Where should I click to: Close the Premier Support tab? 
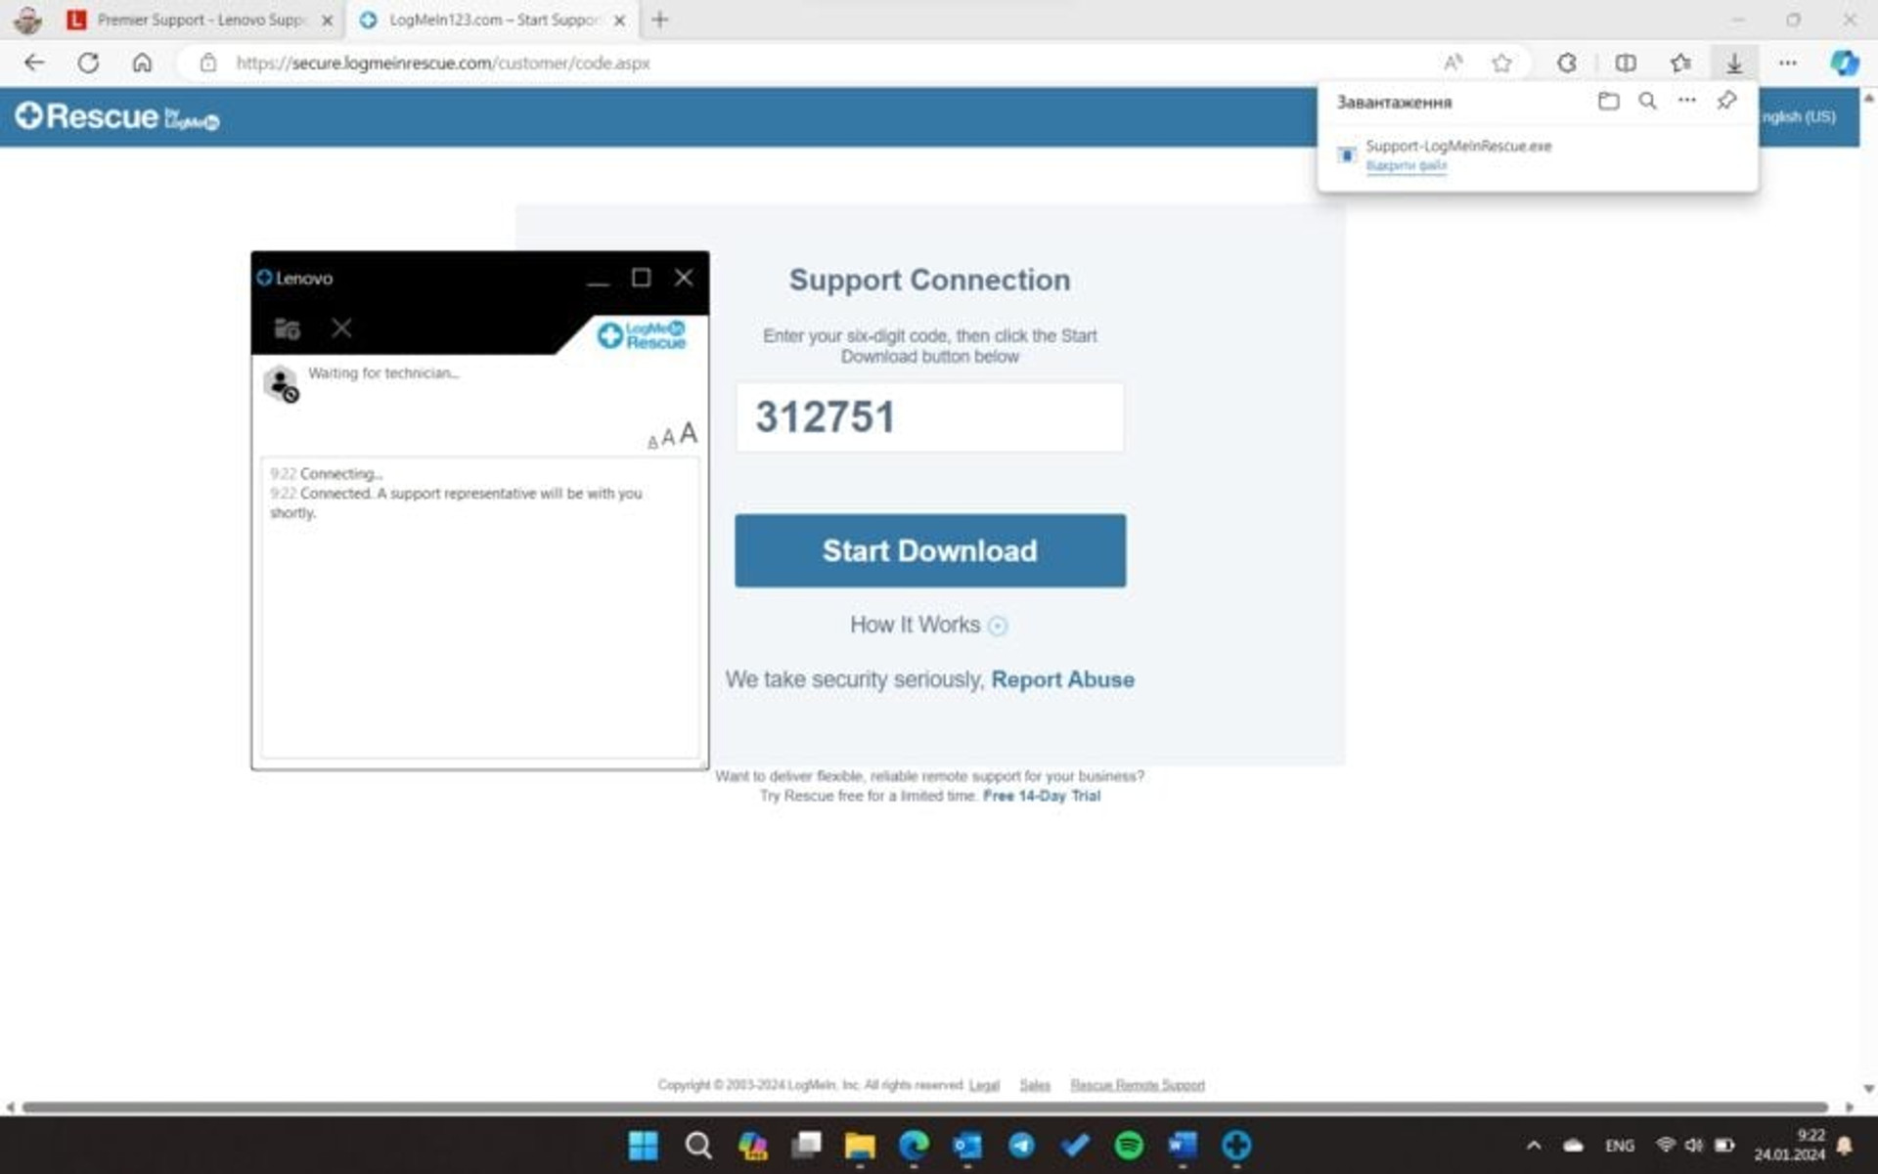point(327,20)
